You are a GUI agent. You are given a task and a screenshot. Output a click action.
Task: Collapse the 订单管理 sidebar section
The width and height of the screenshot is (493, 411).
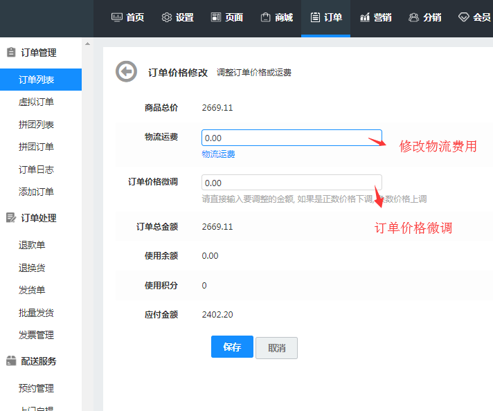click(39, 53)
